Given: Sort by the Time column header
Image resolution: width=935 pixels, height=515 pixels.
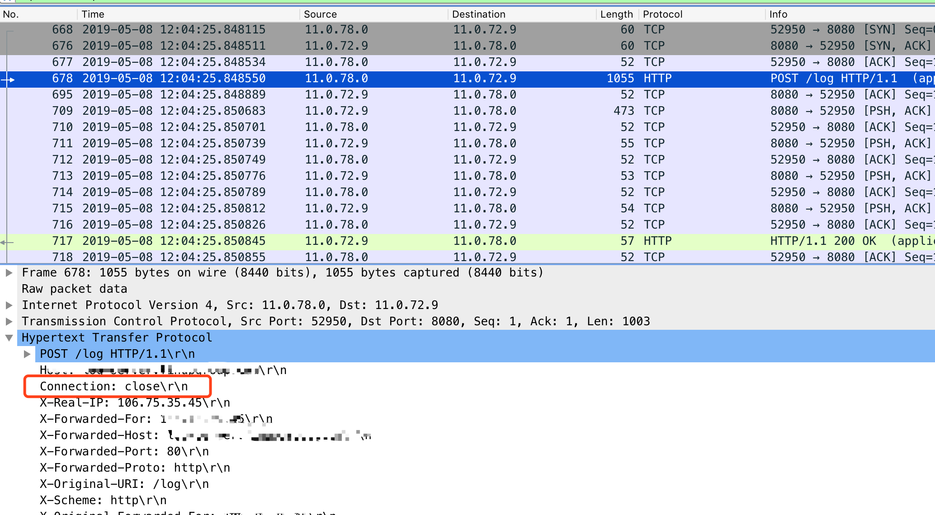Looking at the screenshot, I should pyautogui.click(x=188, y=14).
